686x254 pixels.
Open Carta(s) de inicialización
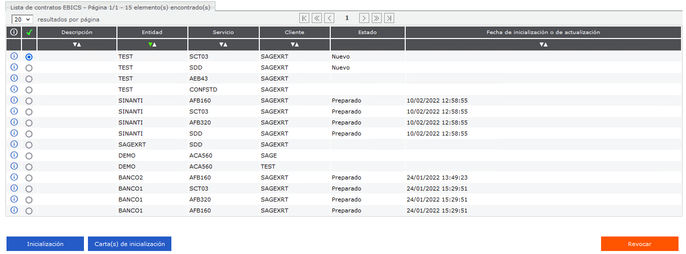(129, 244)
